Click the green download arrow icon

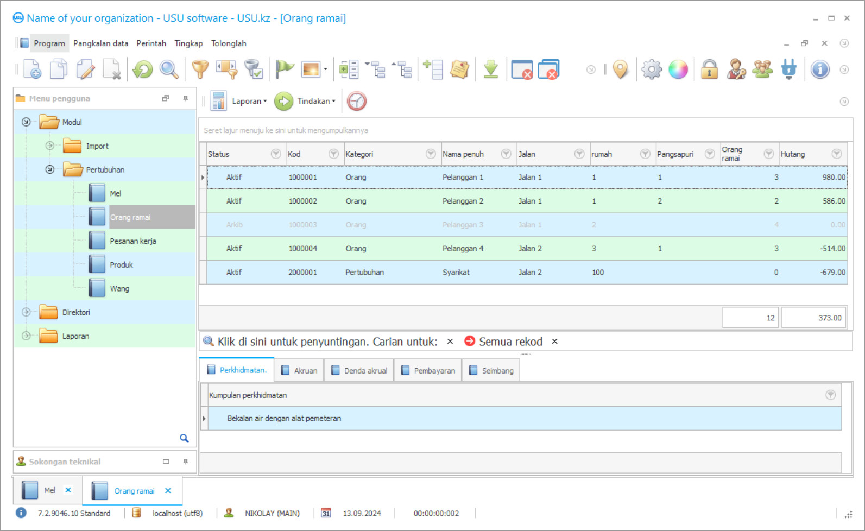click(490, 69)
